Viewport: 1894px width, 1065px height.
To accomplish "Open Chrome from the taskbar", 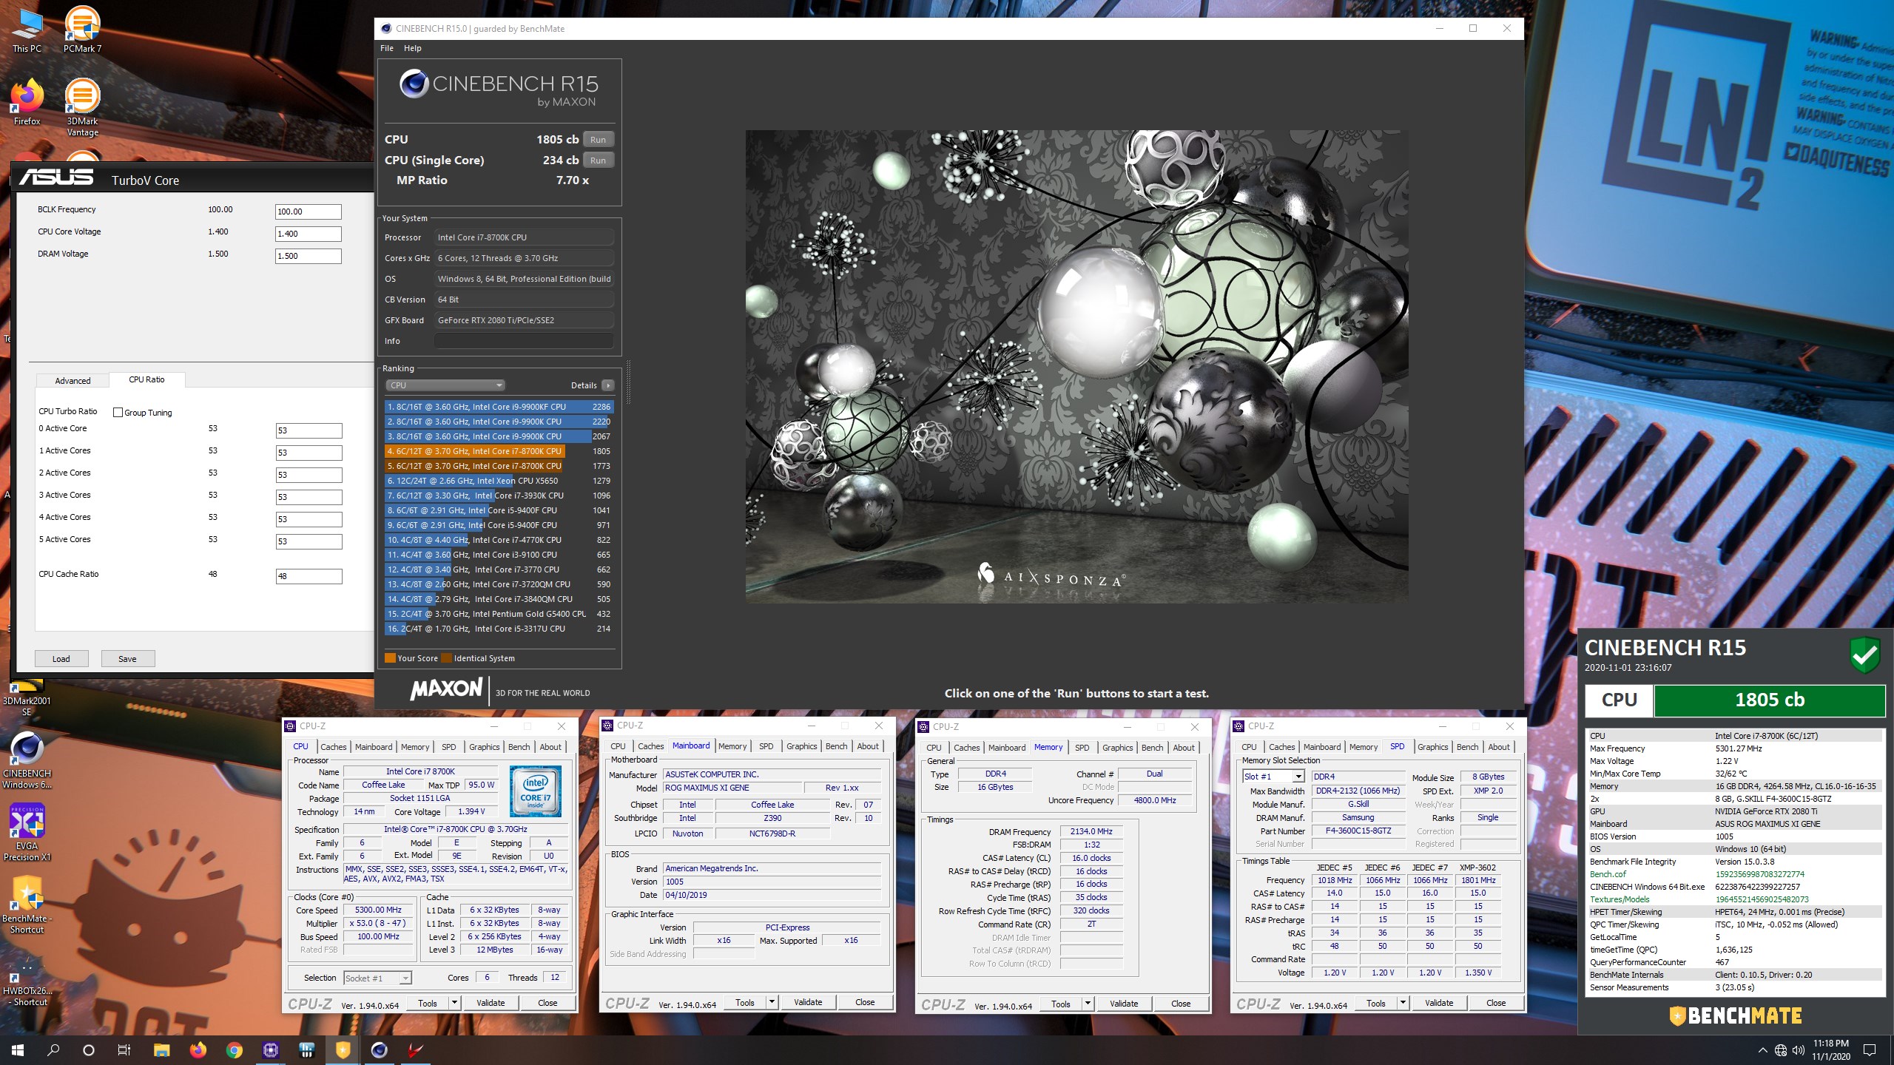I will (235, 1049).
